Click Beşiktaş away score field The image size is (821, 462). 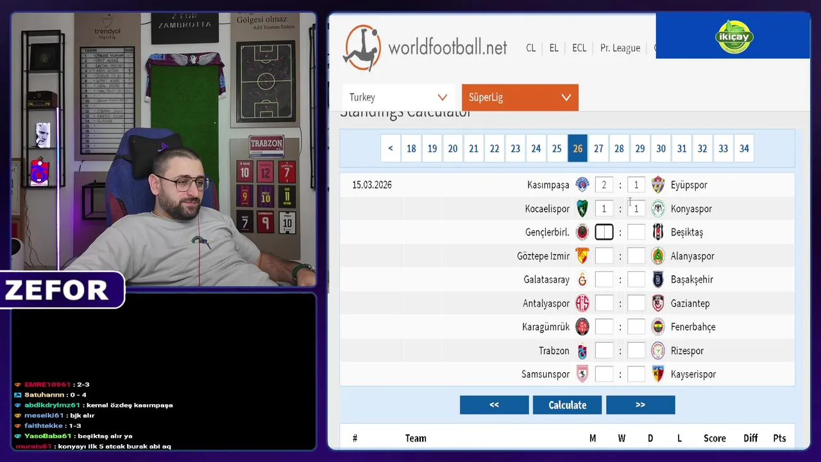[x=636, y=232]
